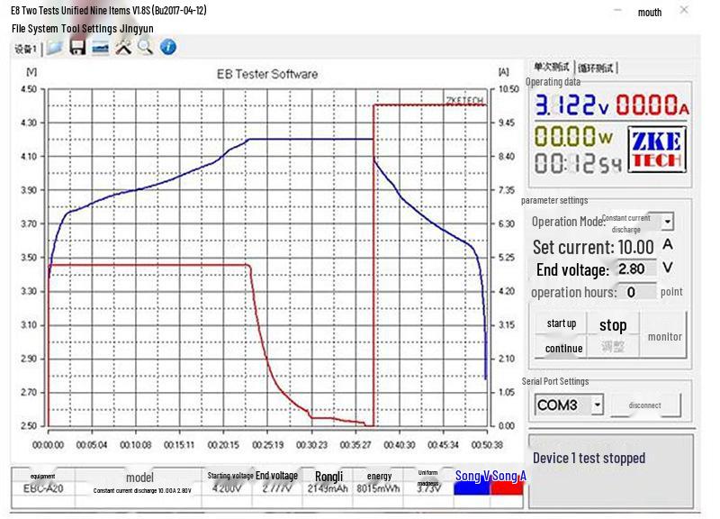
Task: Click the monitor button
Action: click(x=664, y=336)
